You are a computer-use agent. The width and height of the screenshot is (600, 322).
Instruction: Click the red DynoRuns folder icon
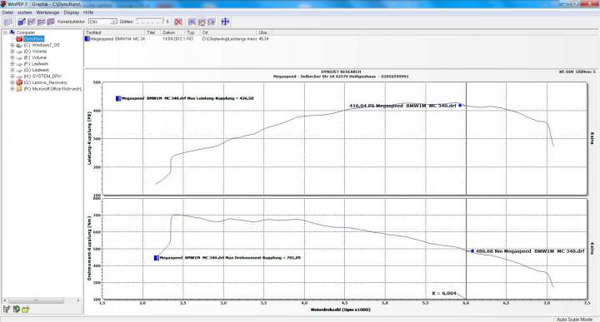pyautogui.click(x=19, y=38)
